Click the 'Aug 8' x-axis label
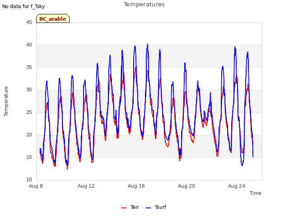This screenshot has height=216, width=289. click(36, 186)
